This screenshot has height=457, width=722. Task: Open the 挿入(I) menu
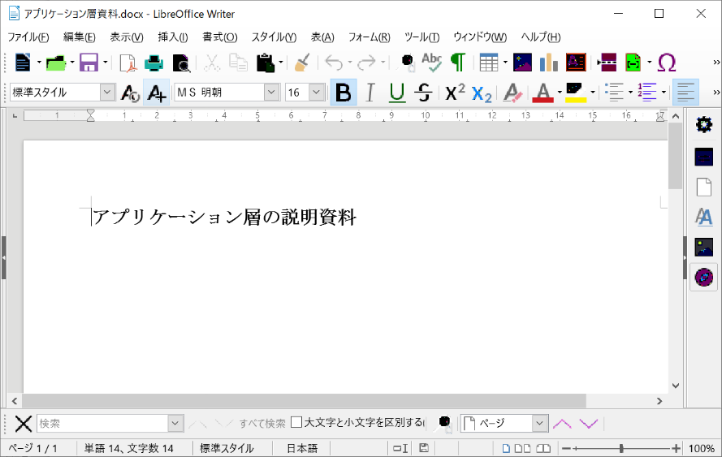coord(173,37)
